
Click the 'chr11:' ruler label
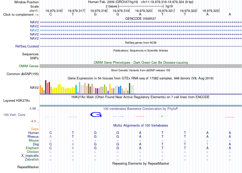pos(34,11)
